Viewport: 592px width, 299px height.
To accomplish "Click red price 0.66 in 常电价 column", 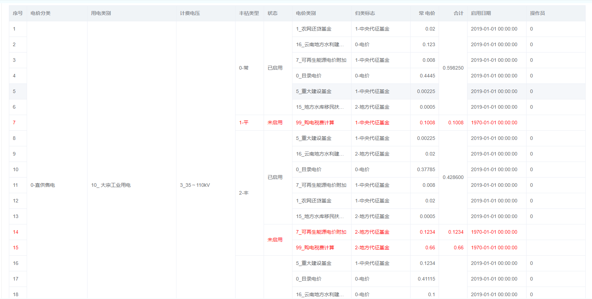I will coord(430,248).
